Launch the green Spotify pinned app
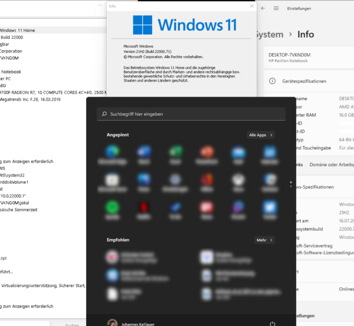The height and width of the screenshot is (326, 354). pyautogui.click(x=112, y=207)
